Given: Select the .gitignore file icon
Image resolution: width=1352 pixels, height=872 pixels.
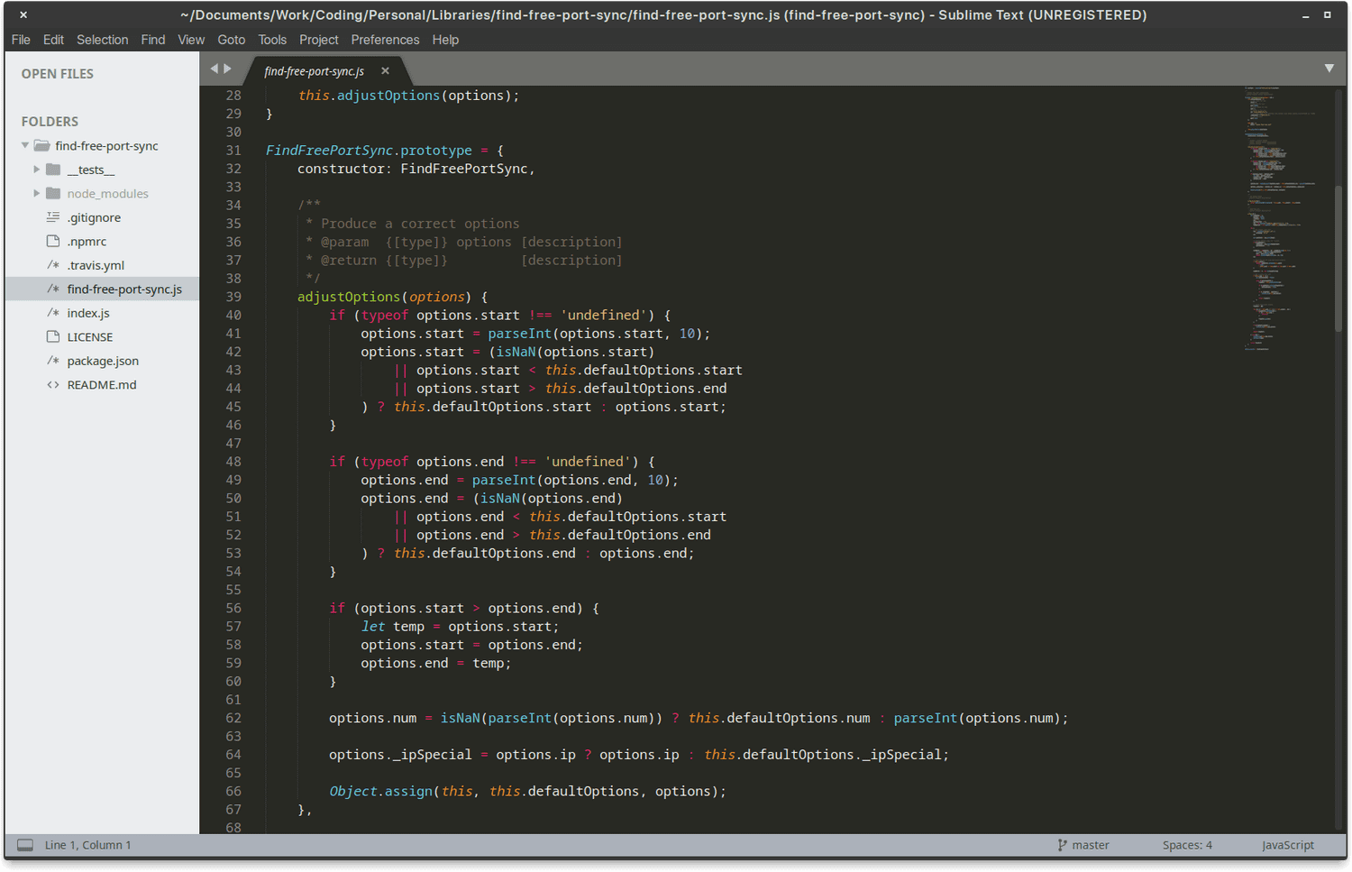Looking at the screenshot, I should [x=51, y=216].
